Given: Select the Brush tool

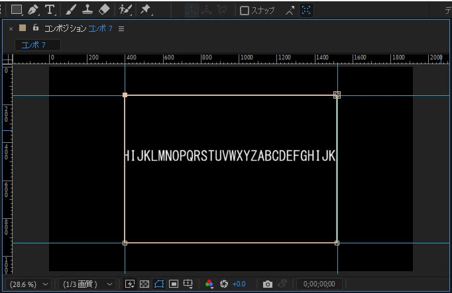Looking at the screenshot, I should coord(70,10).
